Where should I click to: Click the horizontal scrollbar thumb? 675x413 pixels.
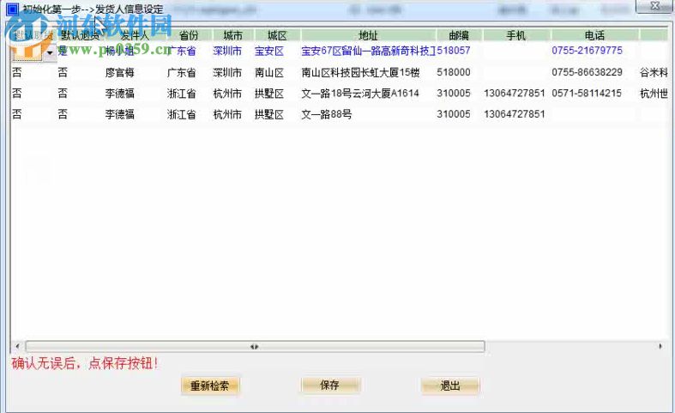coord(255,346)
